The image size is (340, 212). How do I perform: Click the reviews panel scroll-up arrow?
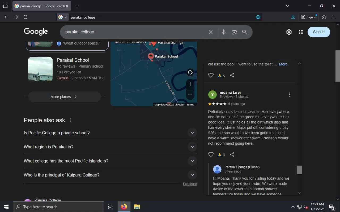(300, 63)
